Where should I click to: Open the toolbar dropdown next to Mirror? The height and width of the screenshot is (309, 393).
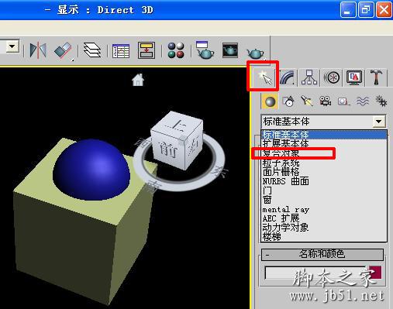(12, 46)
